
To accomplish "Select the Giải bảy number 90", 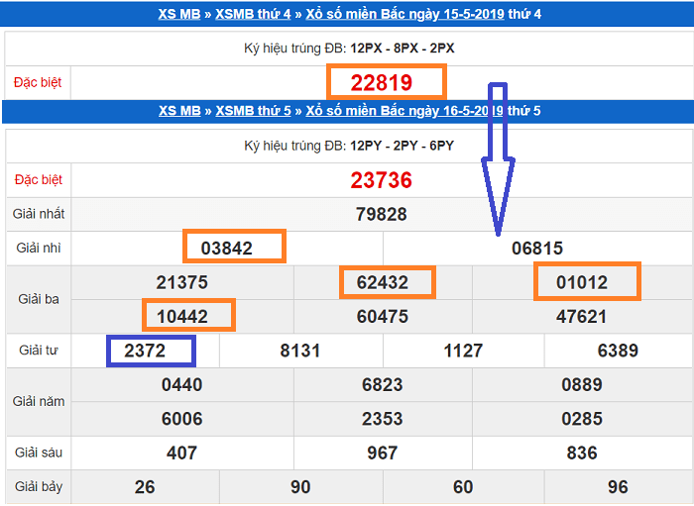I will click(x=300, y=486).
